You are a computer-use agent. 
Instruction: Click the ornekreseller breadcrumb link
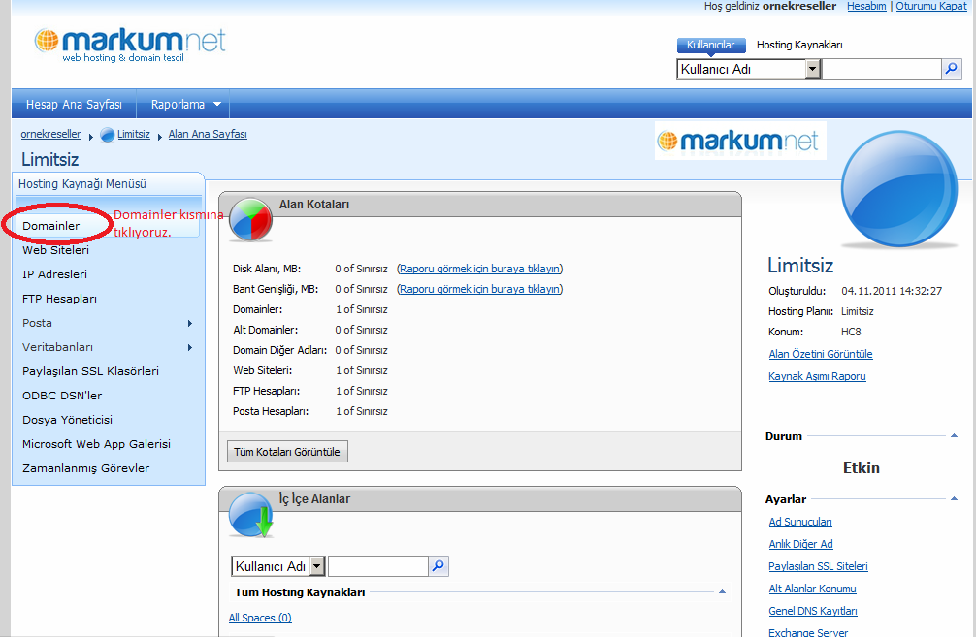50,135
